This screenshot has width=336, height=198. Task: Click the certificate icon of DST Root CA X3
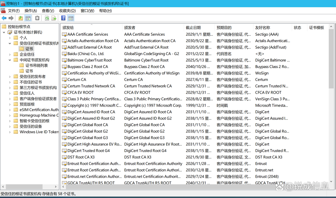(64, 157)
